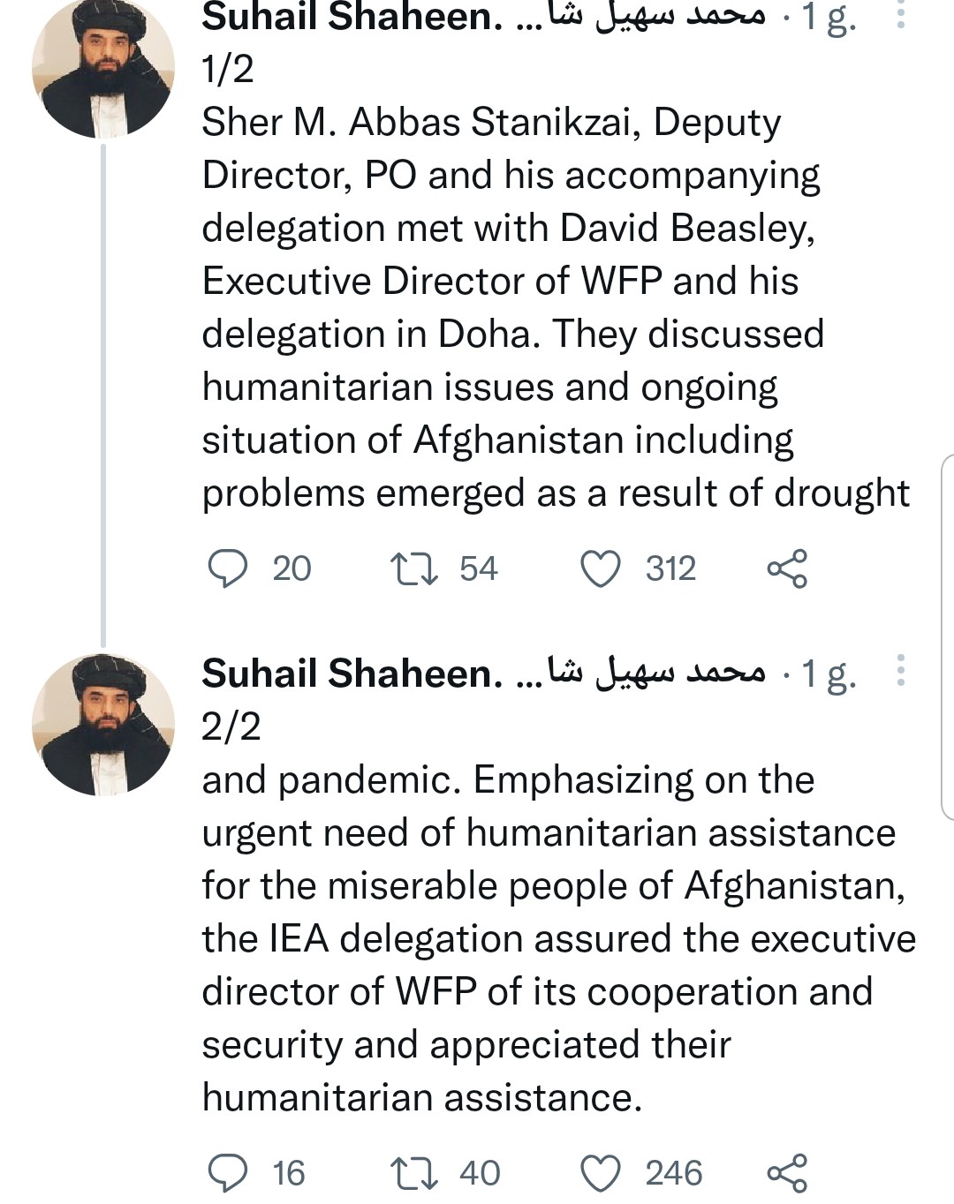Image resolution: width=954 pixels, height=1204 pixels.
Task: Share the 1/2 tweet via share icon
Action: 787,568
